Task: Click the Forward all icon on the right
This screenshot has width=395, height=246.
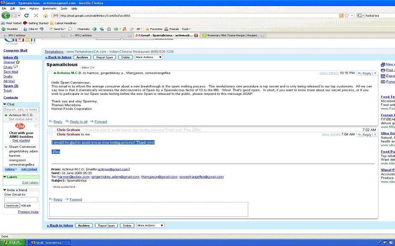Action: 383,82
